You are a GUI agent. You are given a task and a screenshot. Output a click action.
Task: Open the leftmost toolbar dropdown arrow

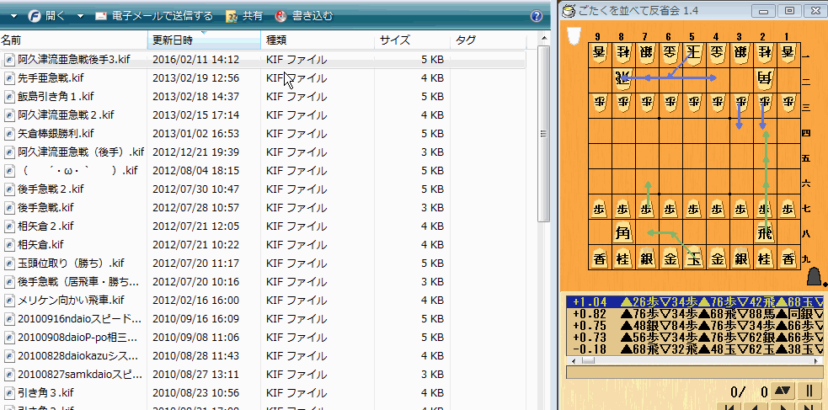coord(14,16)
